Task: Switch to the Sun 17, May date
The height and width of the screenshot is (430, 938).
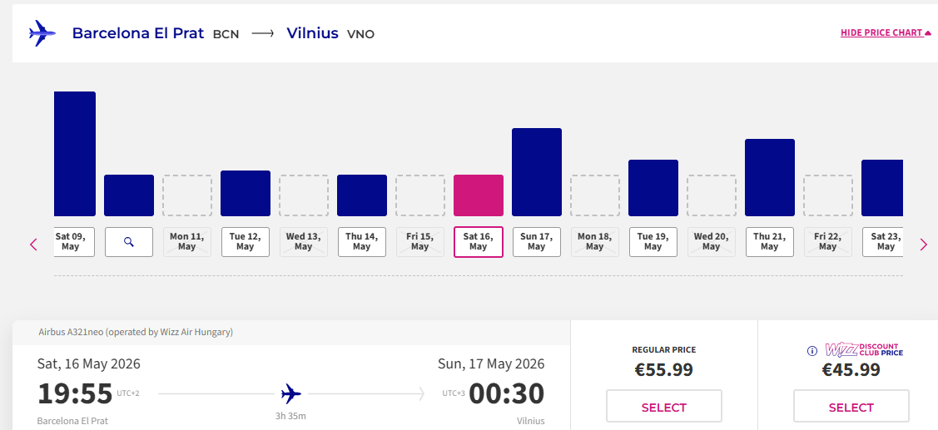Action: 536,242
